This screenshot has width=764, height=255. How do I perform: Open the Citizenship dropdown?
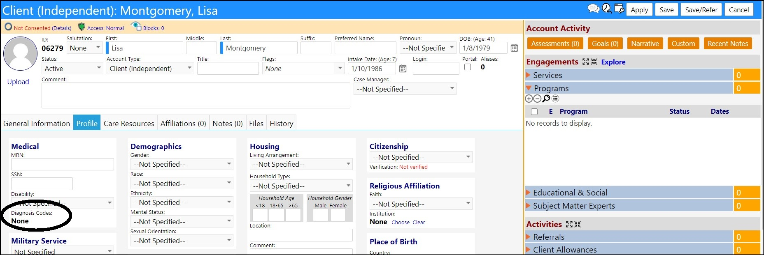click(x=421, y=157)
